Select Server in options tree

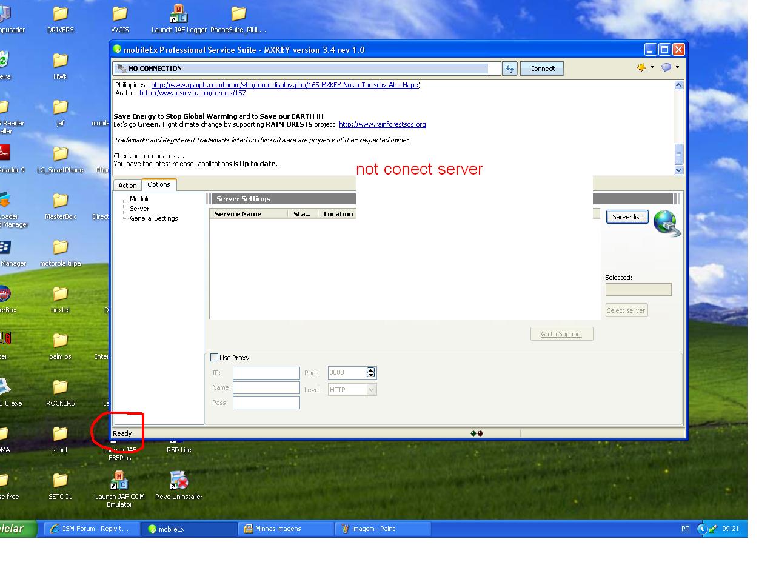coord(139,209)
